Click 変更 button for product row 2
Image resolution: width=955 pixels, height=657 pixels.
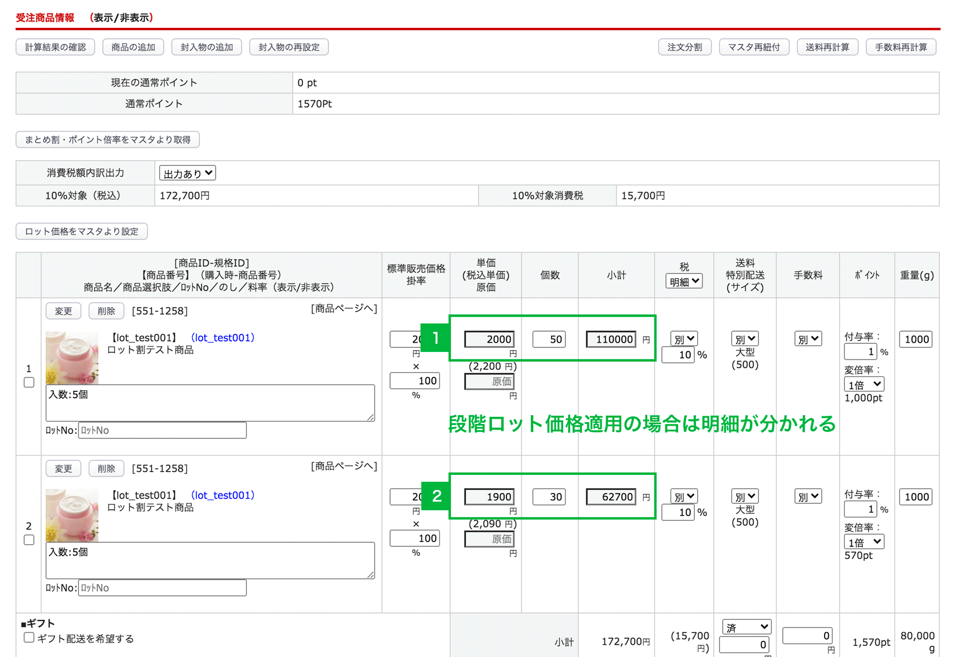click(63, 469)
